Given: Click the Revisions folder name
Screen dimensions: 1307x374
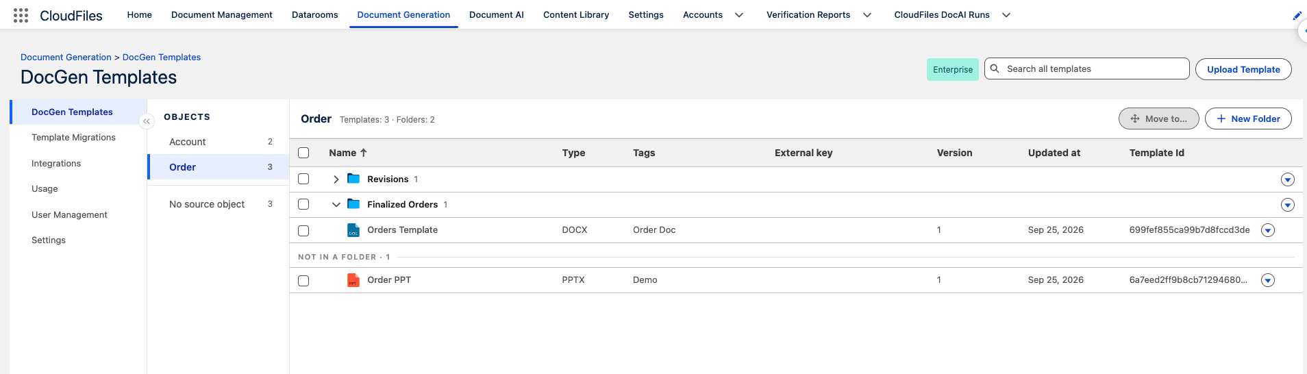Looking at the screenshot, I should coord(388,179).
